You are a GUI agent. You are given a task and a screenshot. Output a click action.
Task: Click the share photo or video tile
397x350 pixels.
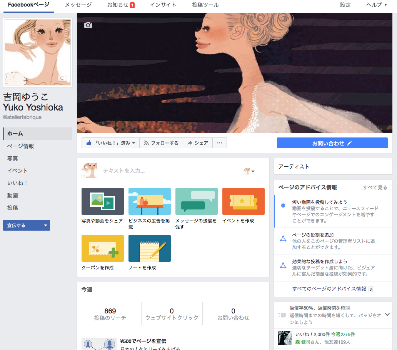click(103, 201)
